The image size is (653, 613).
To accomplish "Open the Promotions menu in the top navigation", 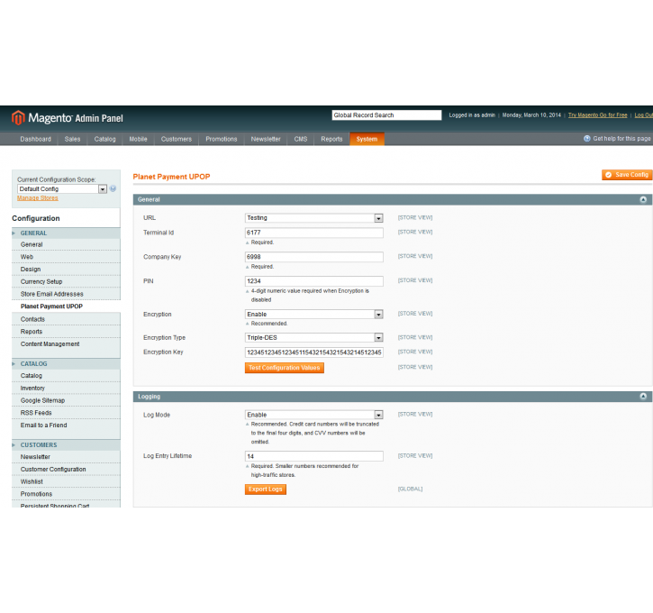I will (222, 139).
